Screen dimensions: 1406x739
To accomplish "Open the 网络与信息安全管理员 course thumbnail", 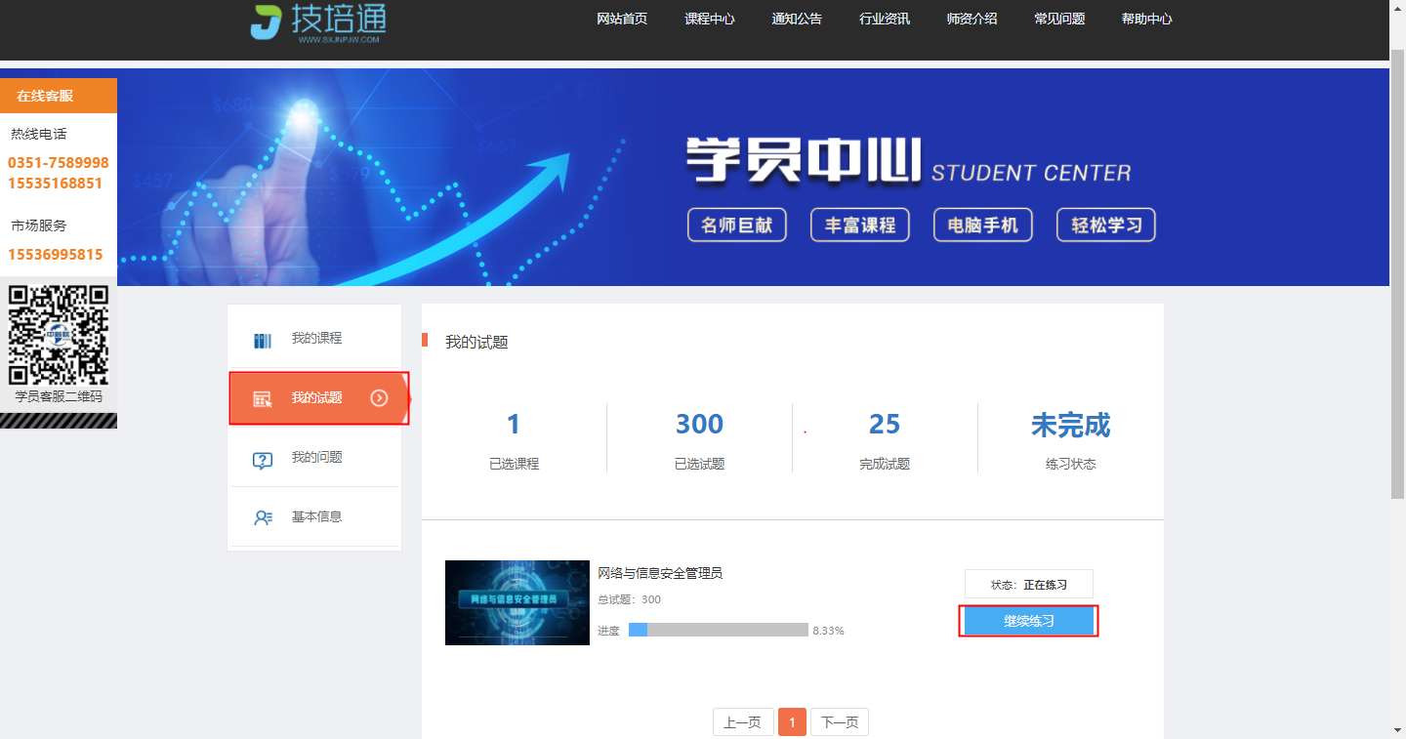I will pyautogui.click(x=517, y=602).
